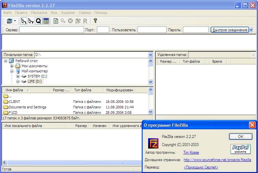Click the yellow question mark help icon
Image resolution: width=258 pixels, height=173 pixels.
pos(95,21)
